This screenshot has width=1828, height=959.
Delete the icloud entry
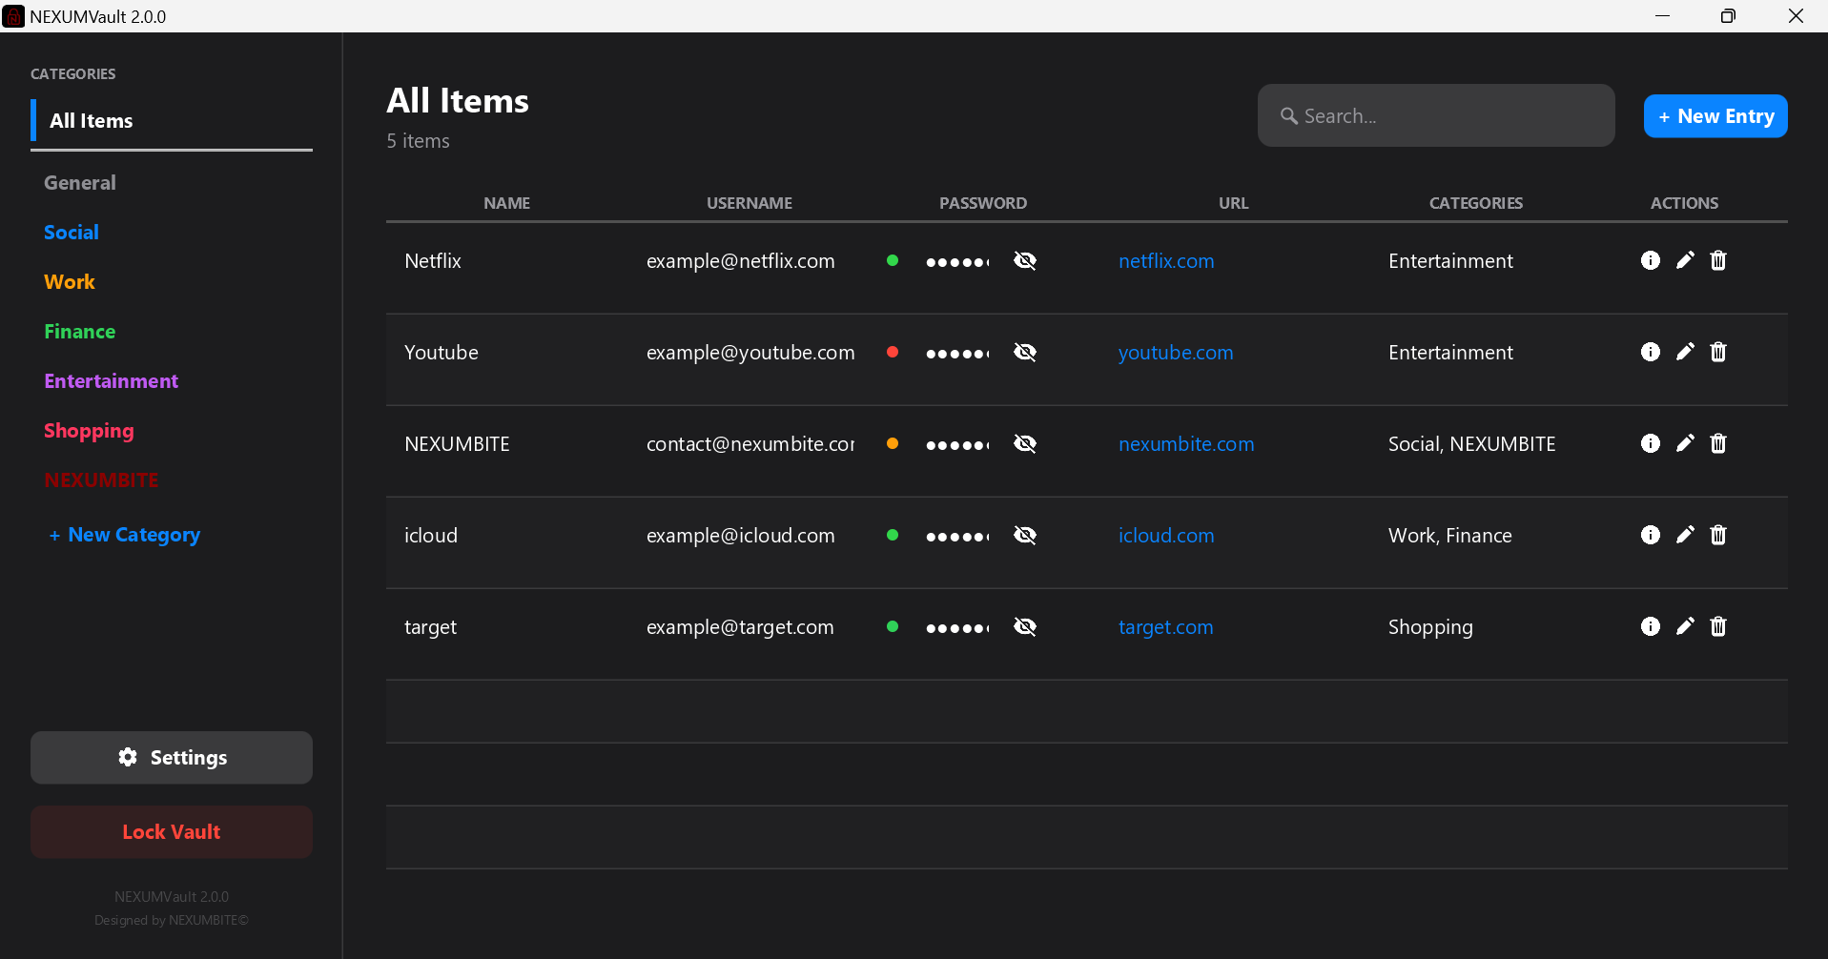click(1718, 535)
